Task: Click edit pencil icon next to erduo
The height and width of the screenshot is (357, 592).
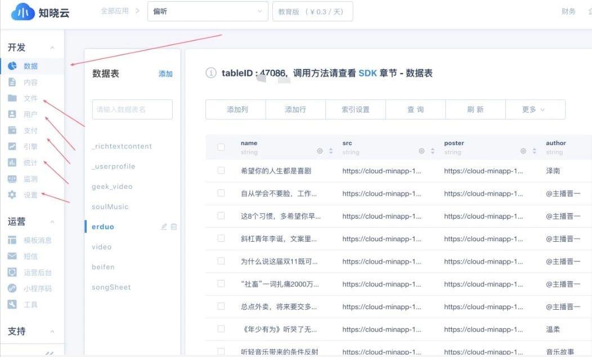Action: [x=164, y=227]
